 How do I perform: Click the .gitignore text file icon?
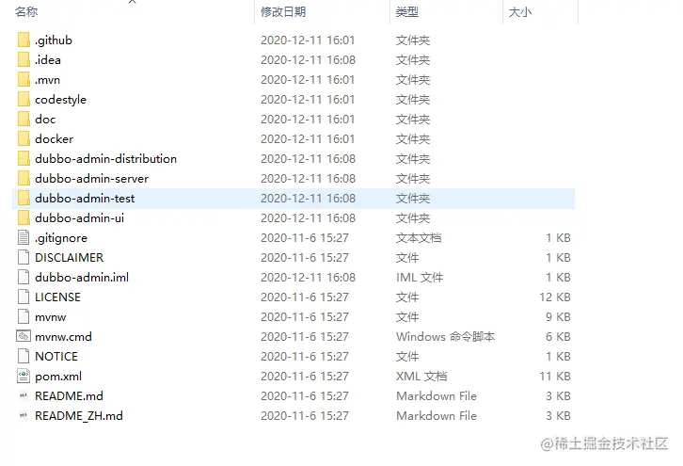[x=24, y=237]
